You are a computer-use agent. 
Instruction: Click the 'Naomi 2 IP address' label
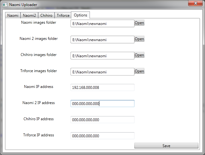tap(38, 103)
